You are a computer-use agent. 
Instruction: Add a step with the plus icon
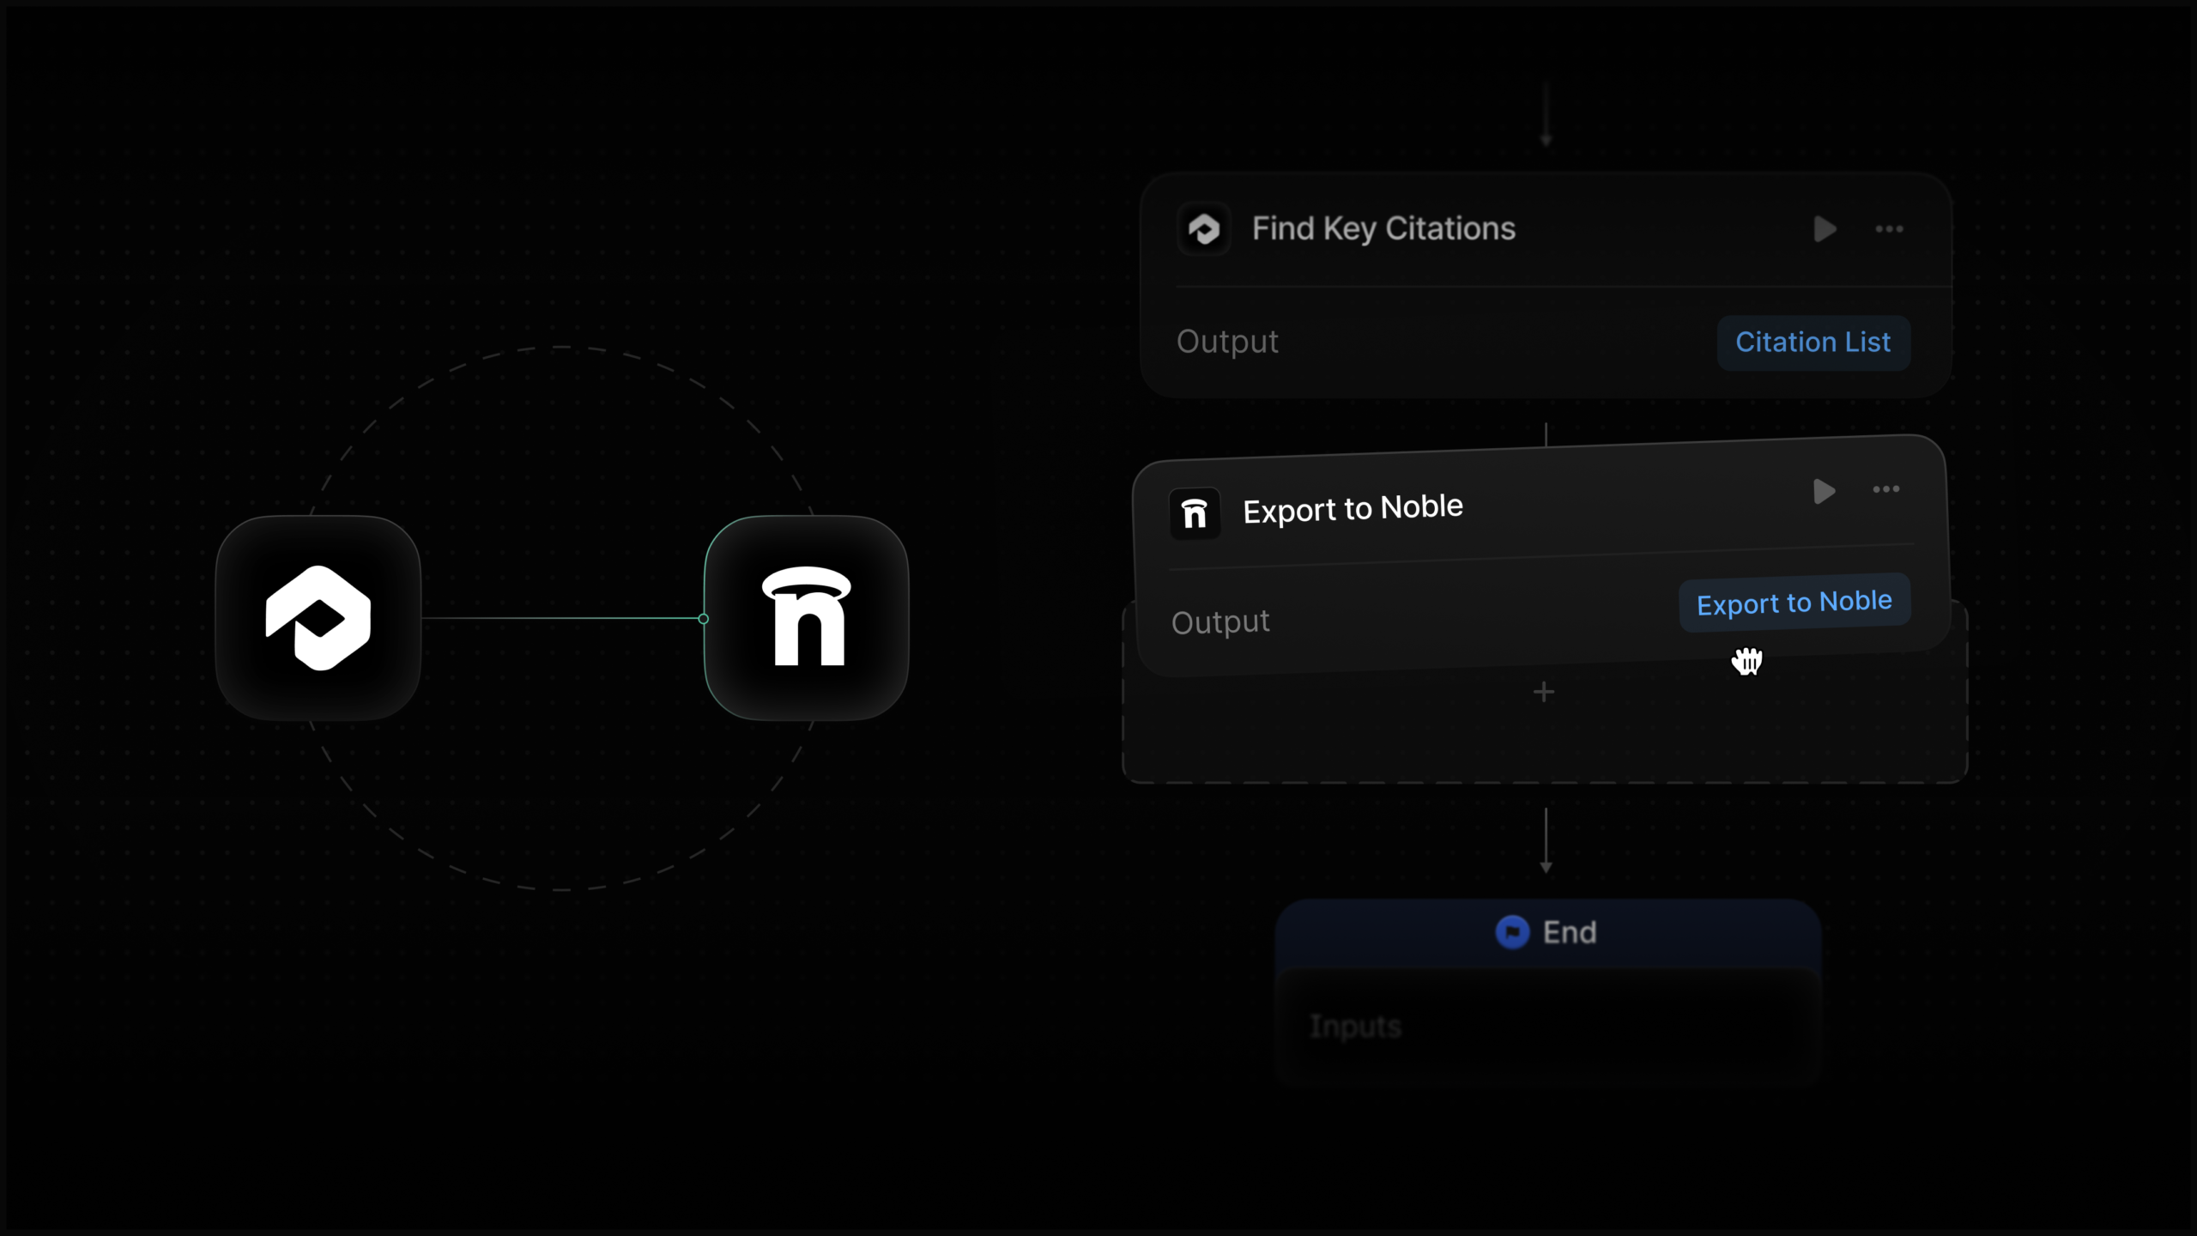[x=1544, y=692]
